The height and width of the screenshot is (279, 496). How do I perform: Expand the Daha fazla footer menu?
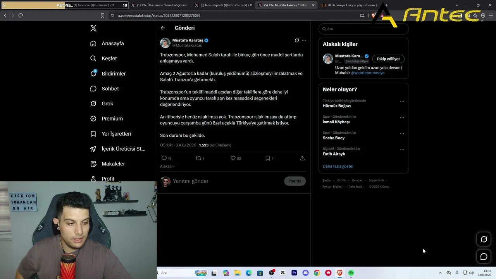click(x=356, y=186)
